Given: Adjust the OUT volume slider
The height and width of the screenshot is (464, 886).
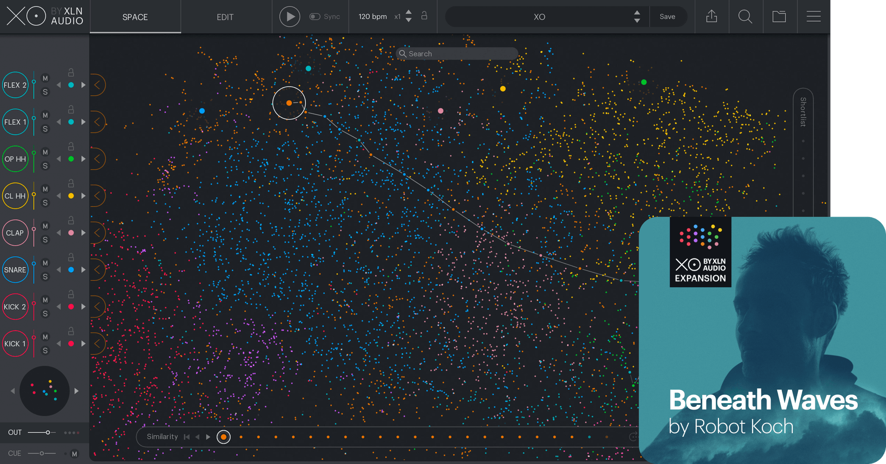Looking at the screenshot, I should tap(42, 433).
